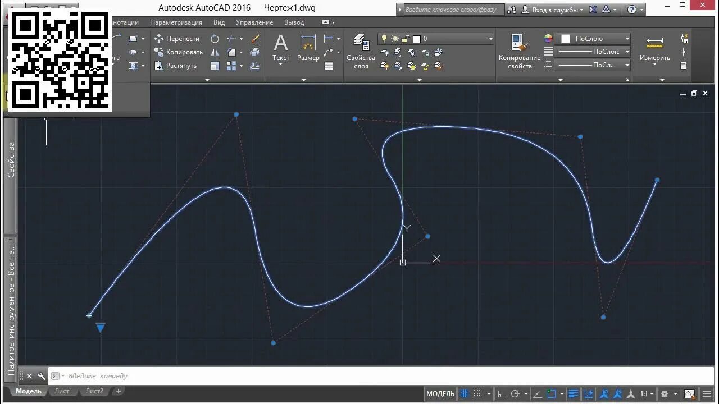Click the МОДЕЛЬ space button in status bar
This screenshot has height=404, width=719.
coord(440,394)
